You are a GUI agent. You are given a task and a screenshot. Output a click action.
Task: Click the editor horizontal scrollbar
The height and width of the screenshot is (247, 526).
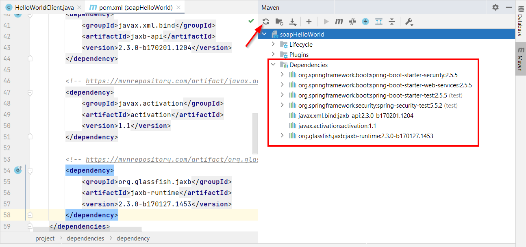click(87, 230)
